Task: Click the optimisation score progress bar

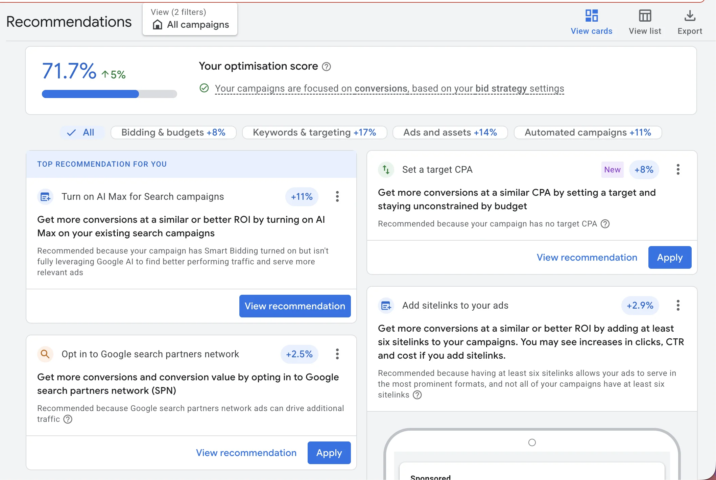Action: pyautogui.click(x=109, y=94)
